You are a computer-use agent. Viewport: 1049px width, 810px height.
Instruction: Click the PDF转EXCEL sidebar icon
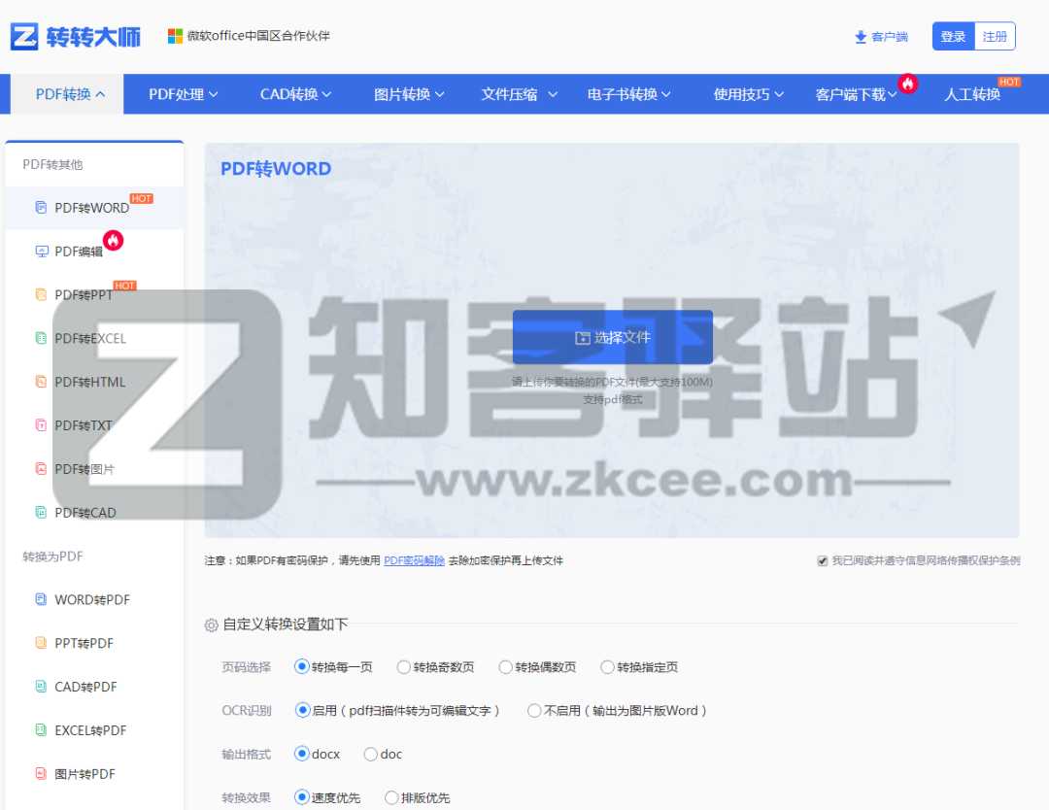(x=41, y=338)
